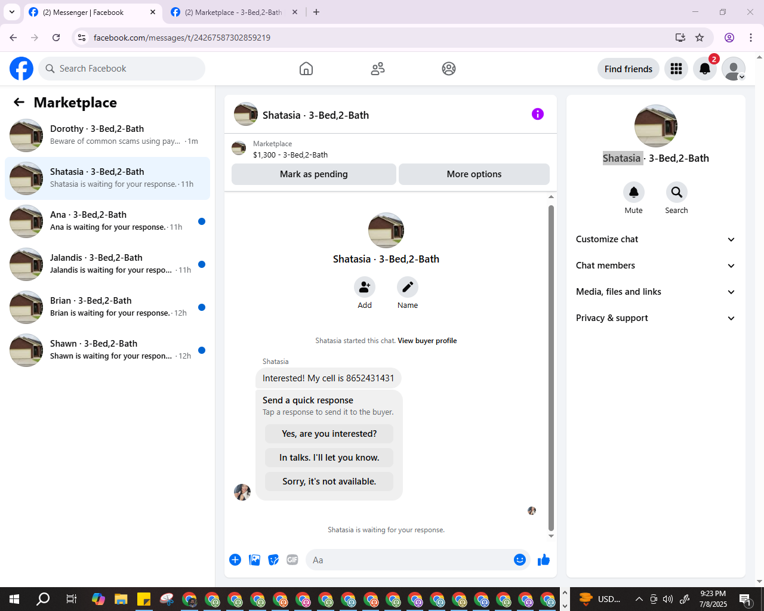Image resolution: width=764 pixels, height=611 pixels.
Task: Close the Marketplace browser tab
Action: 295,12
